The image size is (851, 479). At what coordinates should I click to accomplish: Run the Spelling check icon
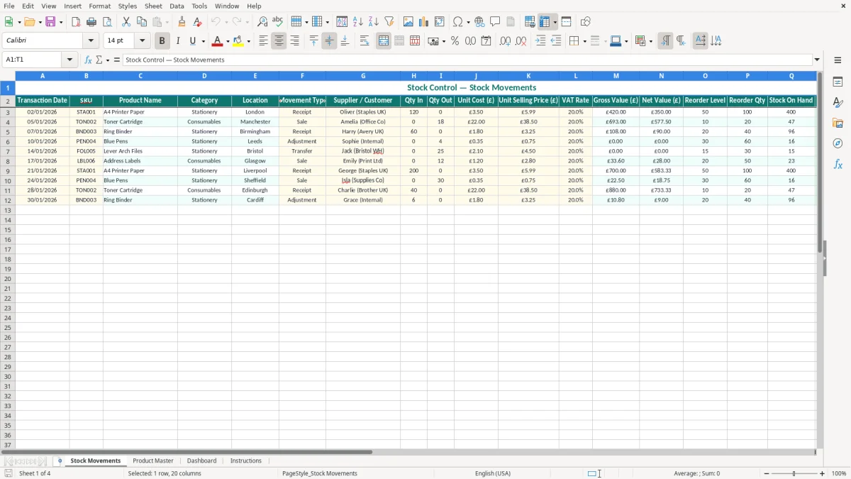(278, 22)
